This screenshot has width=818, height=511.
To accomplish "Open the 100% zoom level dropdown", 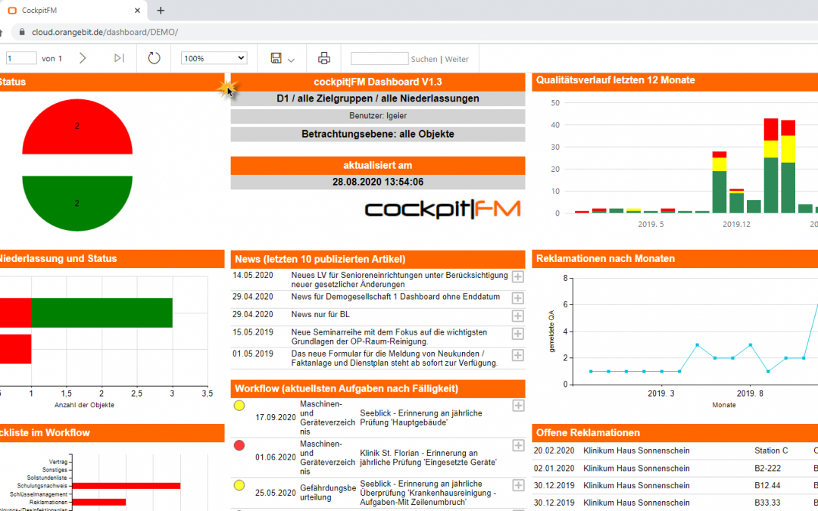I will pyautogui.click(x=214, y=58).
